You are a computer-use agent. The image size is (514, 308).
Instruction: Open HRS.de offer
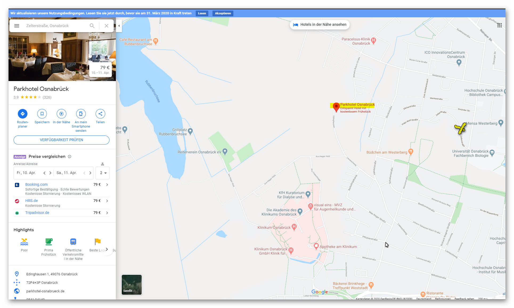pos(31,201)
